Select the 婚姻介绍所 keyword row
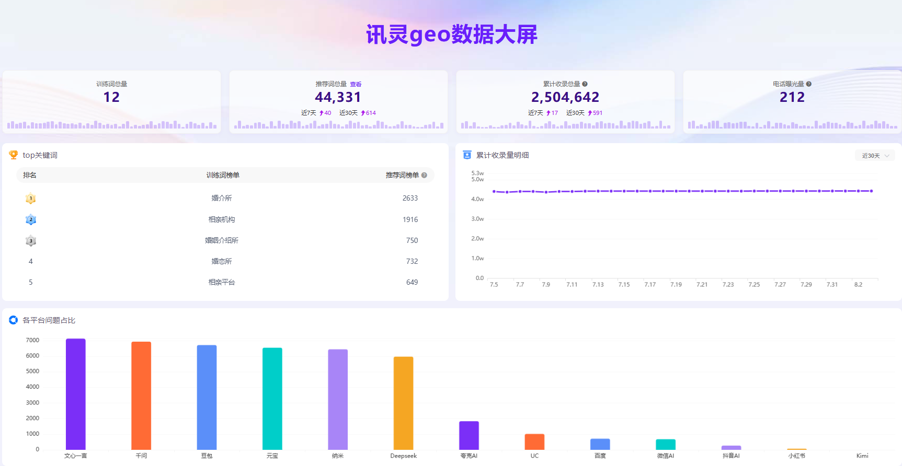The image size is (902, 466). coord(225,240)
